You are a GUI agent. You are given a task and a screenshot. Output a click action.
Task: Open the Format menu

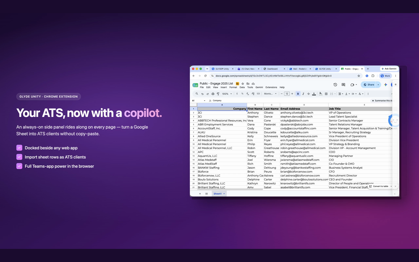233,87
